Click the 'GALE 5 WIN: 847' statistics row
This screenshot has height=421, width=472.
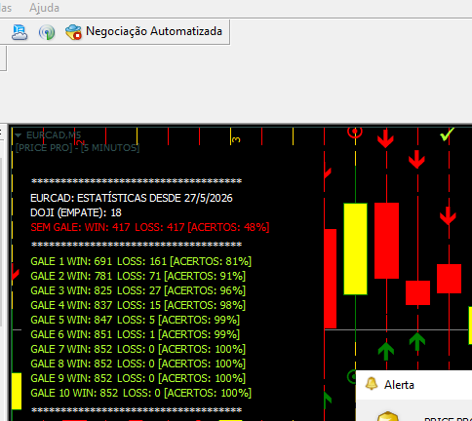(136, 320)
